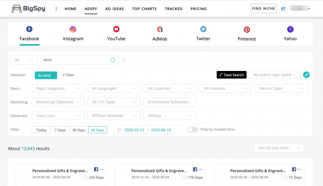Open the TRACKED menu item
This screenshot has height=186, width=323.
tap(173, 9)
